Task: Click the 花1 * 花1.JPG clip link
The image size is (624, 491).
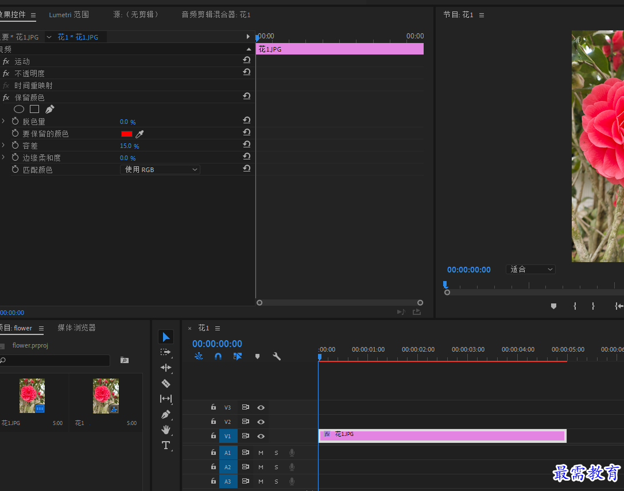Action: pos(78,37)
